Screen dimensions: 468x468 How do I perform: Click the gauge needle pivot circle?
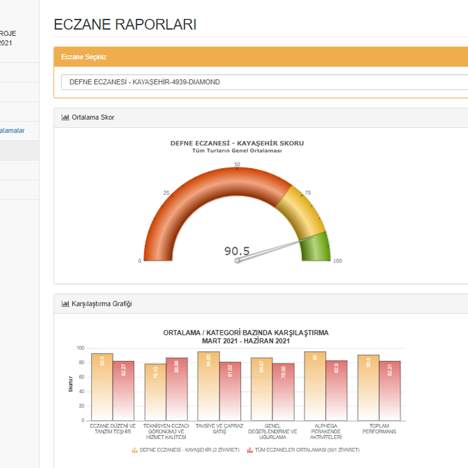[237, 260]
